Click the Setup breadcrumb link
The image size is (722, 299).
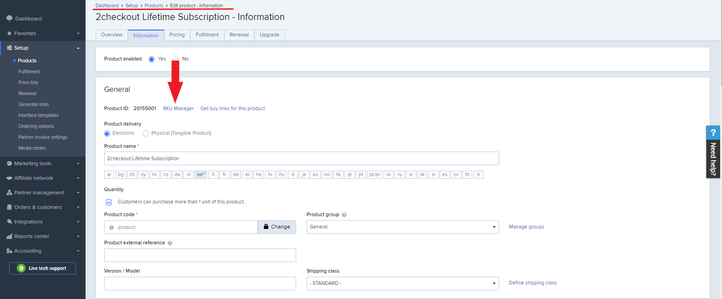tap(131, 6)
